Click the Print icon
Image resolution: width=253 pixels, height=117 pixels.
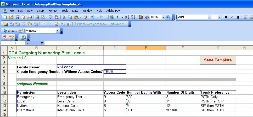tap(37, 17)
